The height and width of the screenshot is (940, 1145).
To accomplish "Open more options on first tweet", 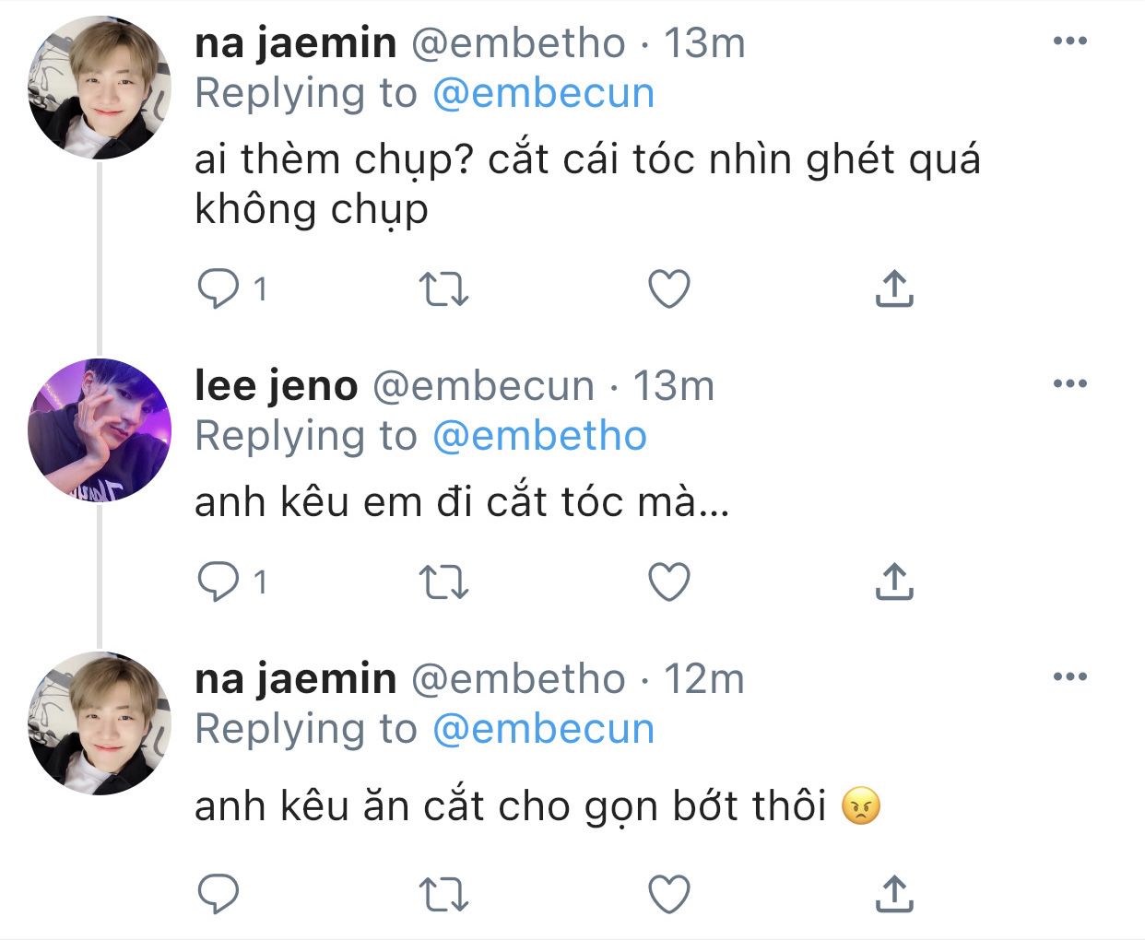I will coord(1069,41).
